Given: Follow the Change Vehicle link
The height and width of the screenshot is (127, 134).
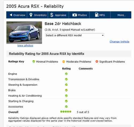Looking at the screenshot, I should (120, 42).
